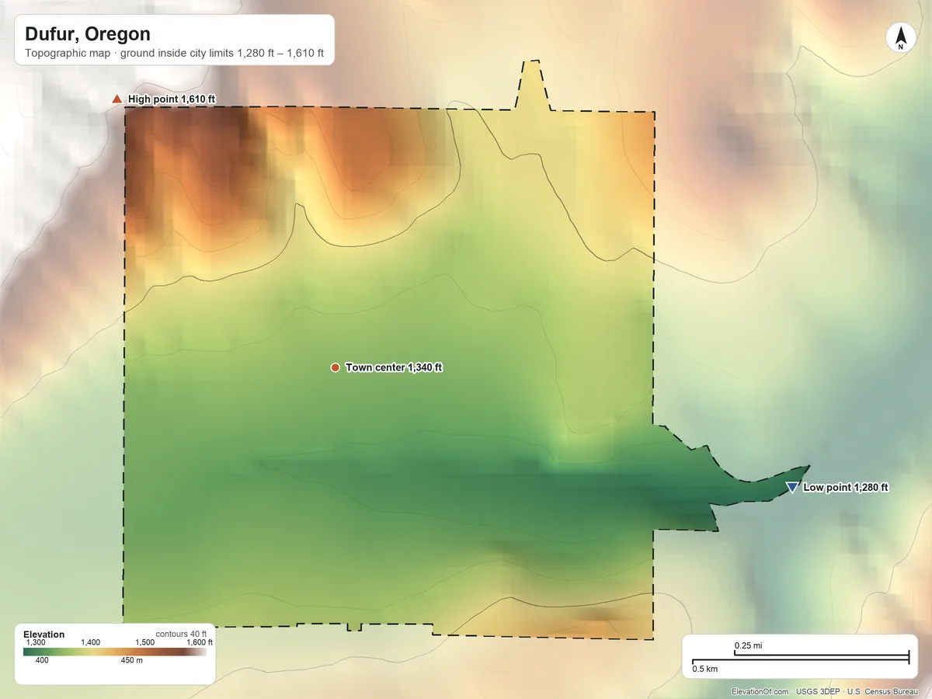
Task: Click the 'Town center 1,340 ft' label
Action: [394, 367]
